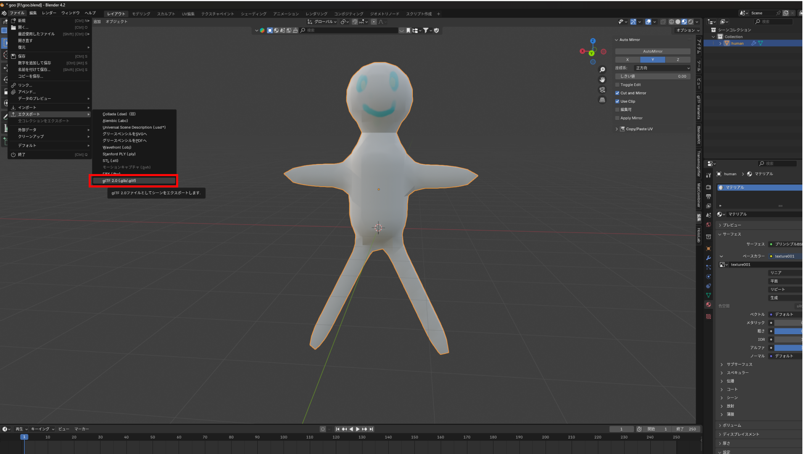Enable the 編集可 checkbox
This screenshot has width=807, height=454.
point(617,110)
